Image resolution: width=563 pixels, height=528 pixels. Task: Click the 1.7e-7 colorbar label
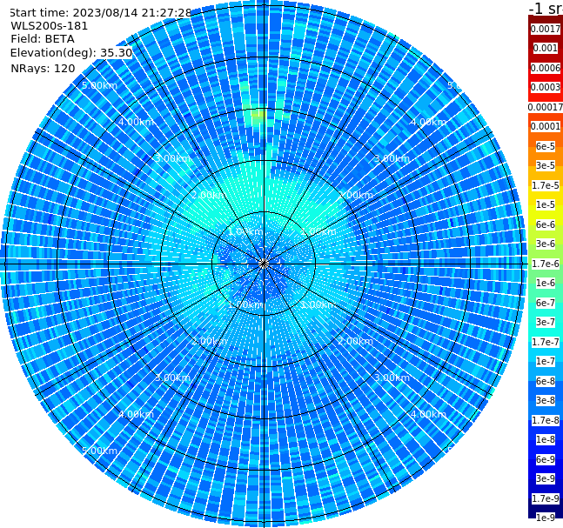(x=545, y=342)
